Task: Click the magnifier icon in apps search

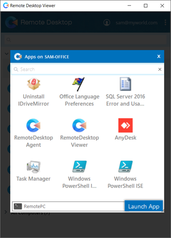Action: 16,69
